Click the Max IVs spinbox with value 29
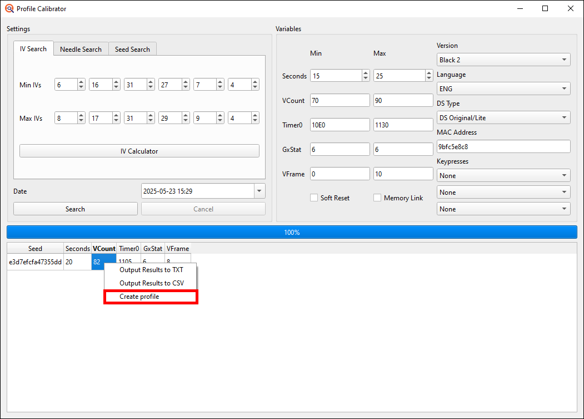 click(x=174, y=119)
